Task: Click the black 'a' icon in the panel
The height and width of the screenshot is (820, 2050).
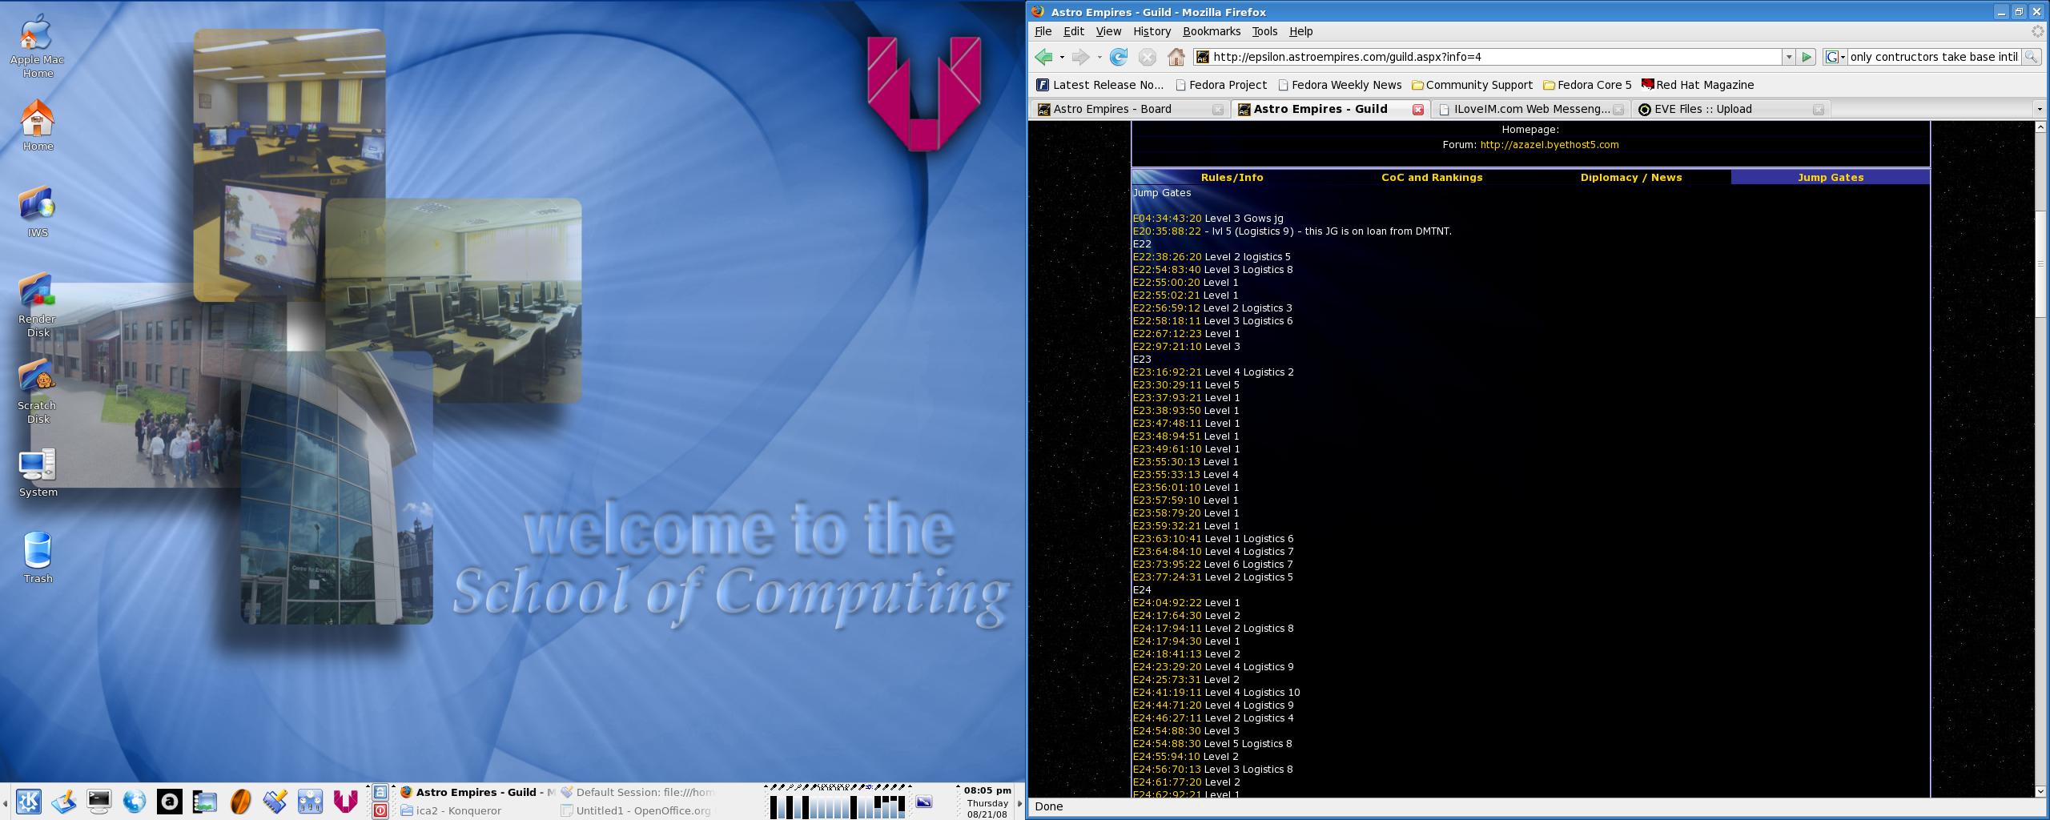Action: [170, 801]
